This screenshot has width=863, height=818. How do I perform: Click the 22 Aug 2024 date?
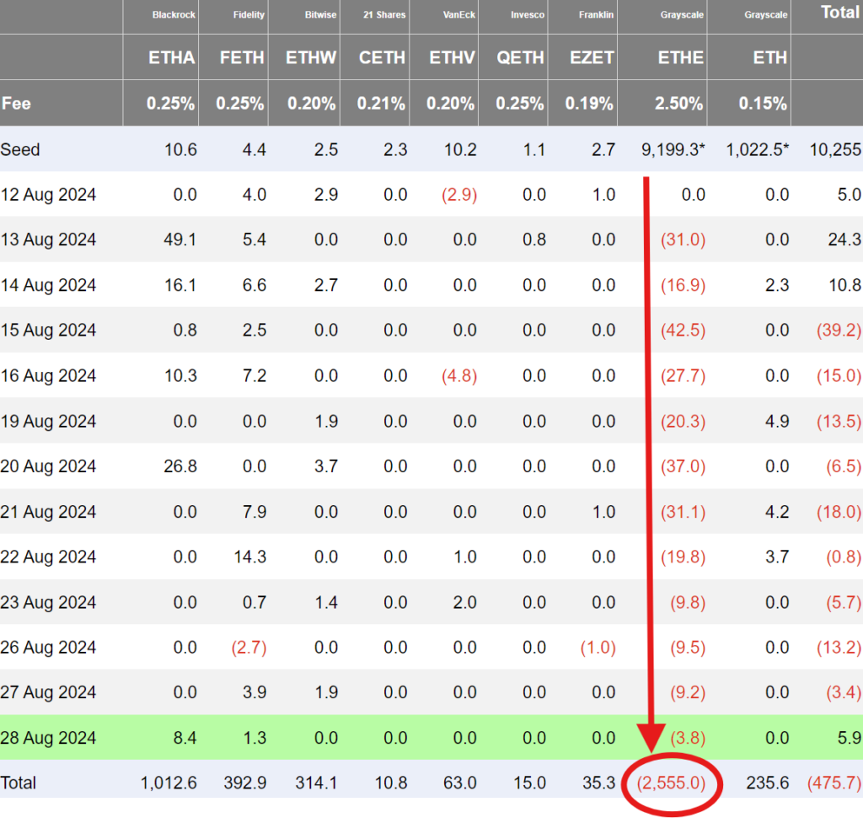(48, 557)
